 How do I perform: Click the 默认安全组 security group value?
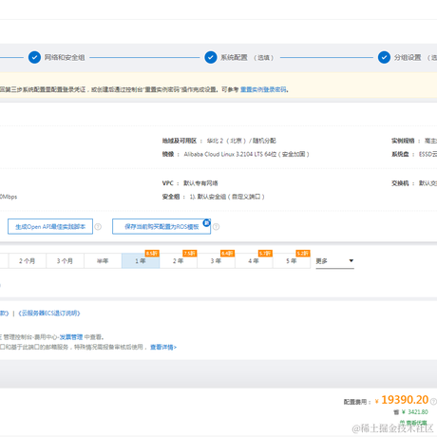tap(227, 197)
